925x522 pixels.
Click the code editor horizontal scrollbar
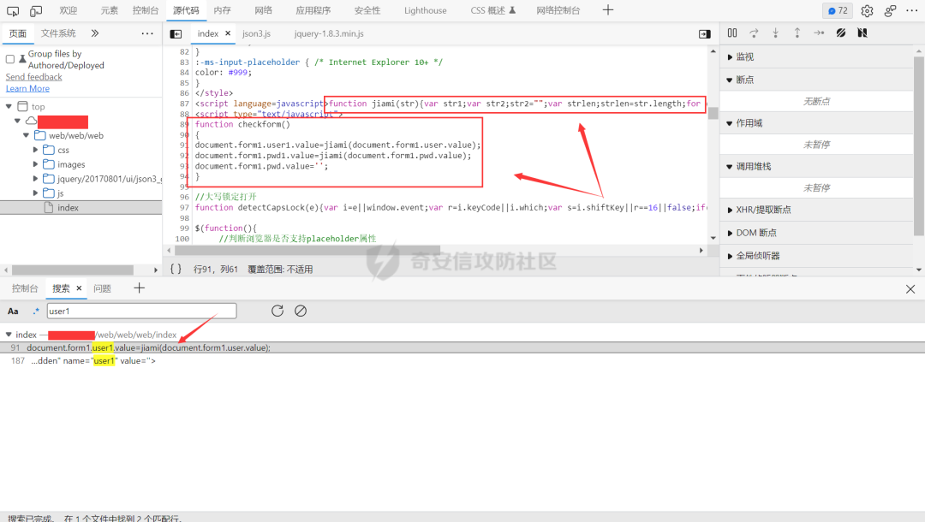(307, 250)
